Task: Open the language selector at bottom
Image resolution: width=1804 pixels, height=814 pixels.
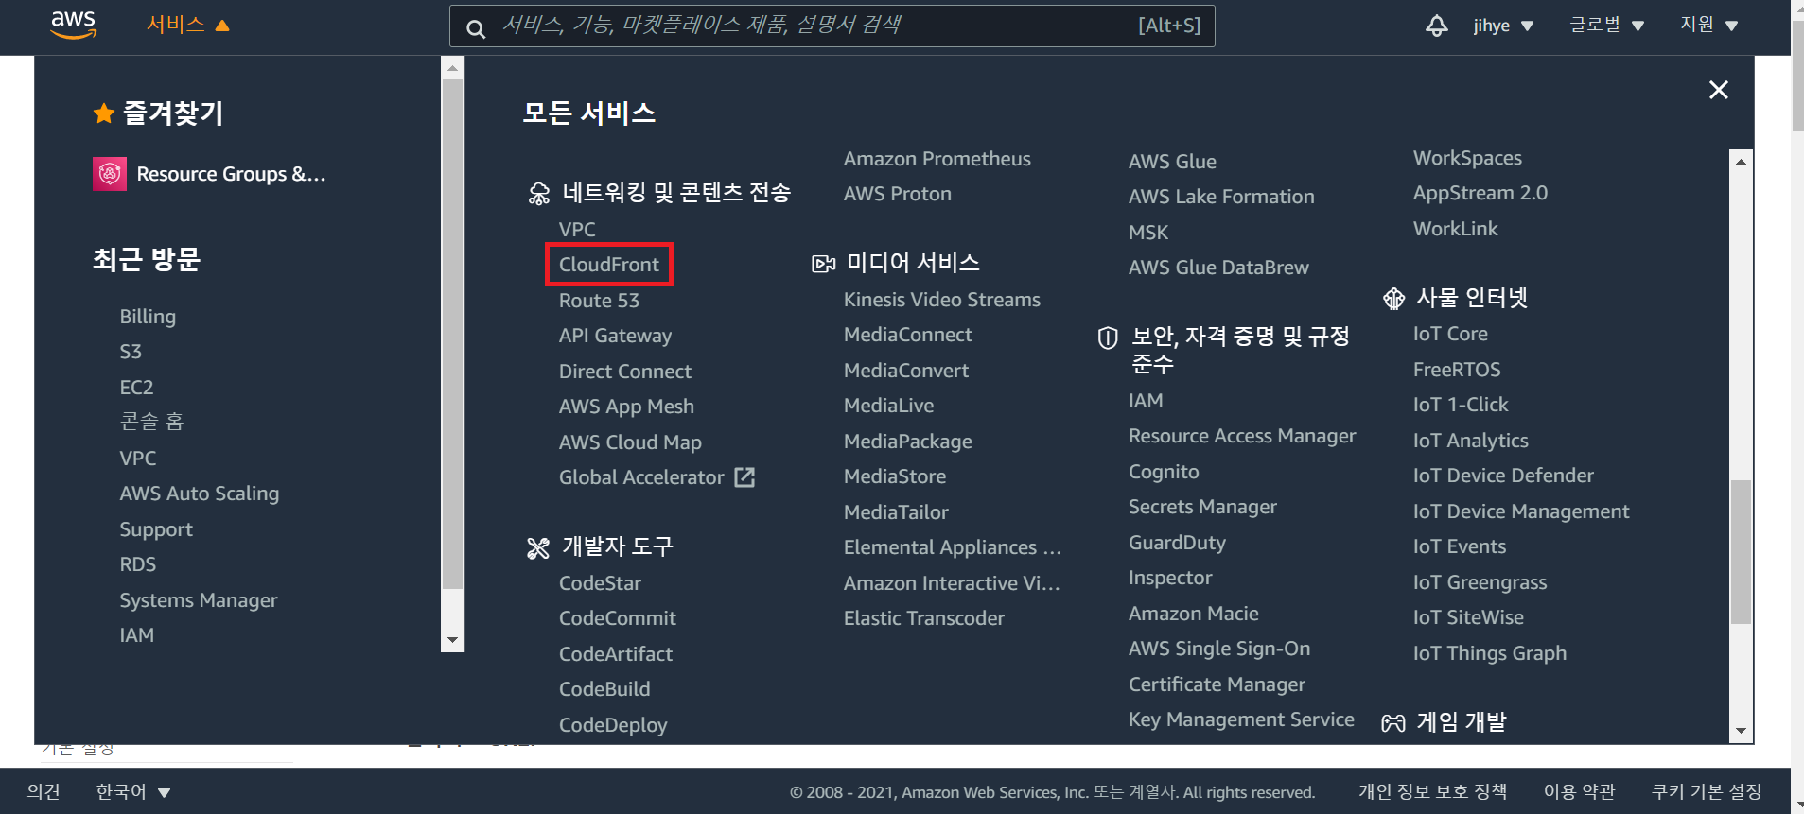Action: pos(132,791)
